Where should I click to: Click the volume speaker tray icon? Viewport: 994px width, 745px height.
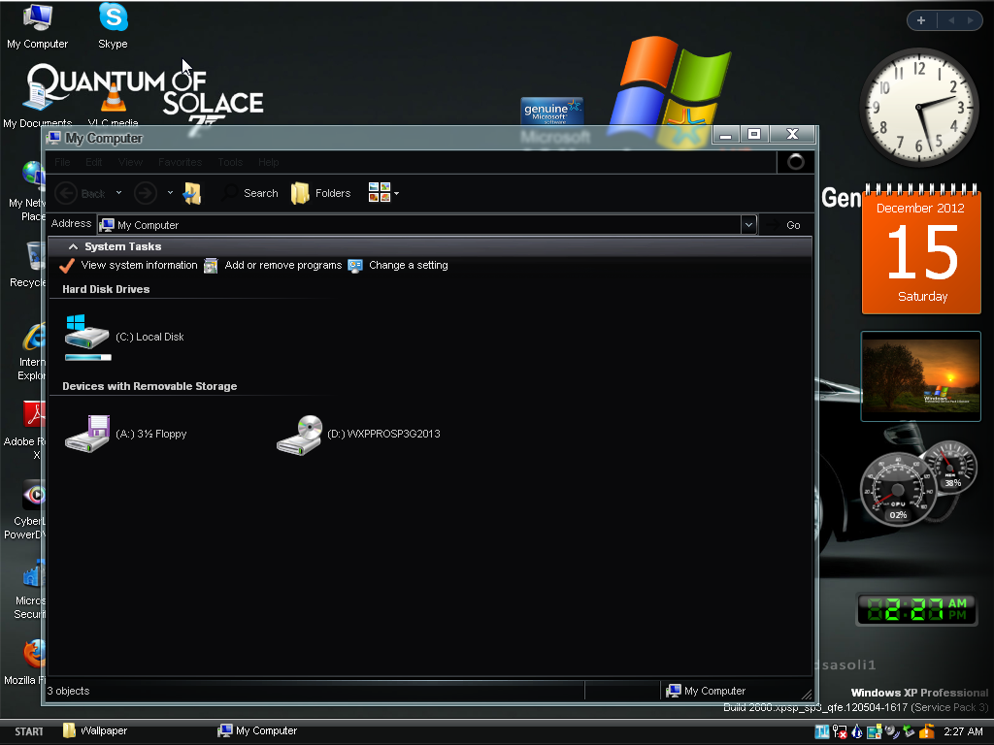pos(892,731)
